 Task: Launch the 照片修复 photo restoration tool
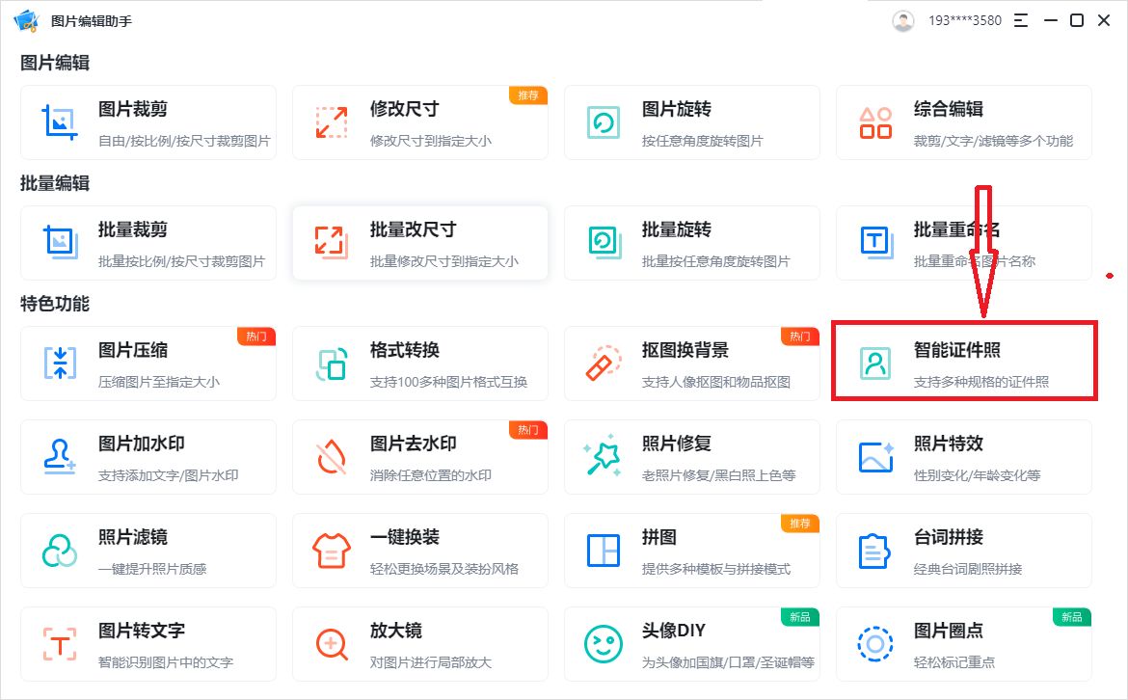point(691,456)
